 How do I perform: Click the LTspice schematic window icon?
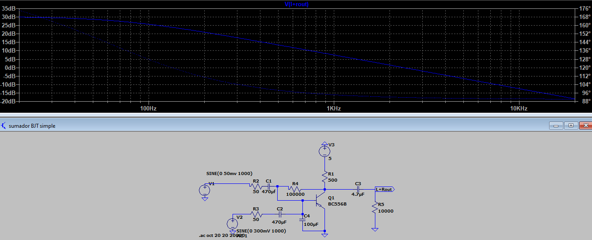point(4,126)
